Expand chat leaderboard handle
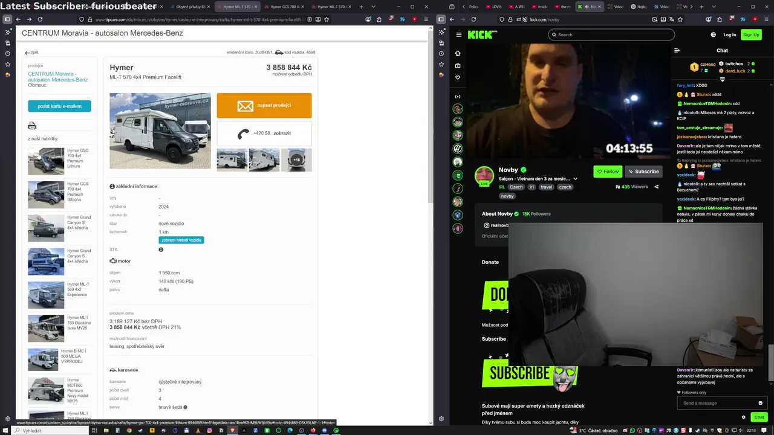Screen dimensions: 774x435 (x=722, y=80)
